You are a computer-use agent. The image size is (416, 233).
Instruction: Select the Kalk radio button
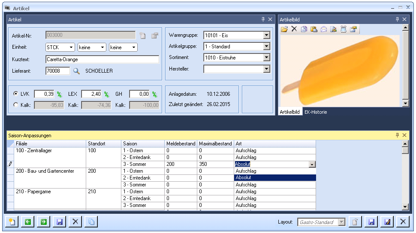click(x=16, y=105)
